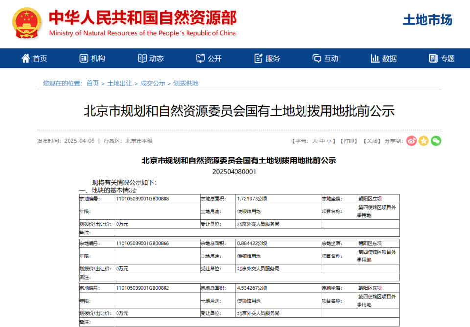Open the 动态 navigation menu
The height and width of the screenshot is (327, 470).
point(157,58)
